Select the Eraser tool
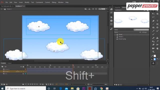160x90 pixels. pos(153,45)
